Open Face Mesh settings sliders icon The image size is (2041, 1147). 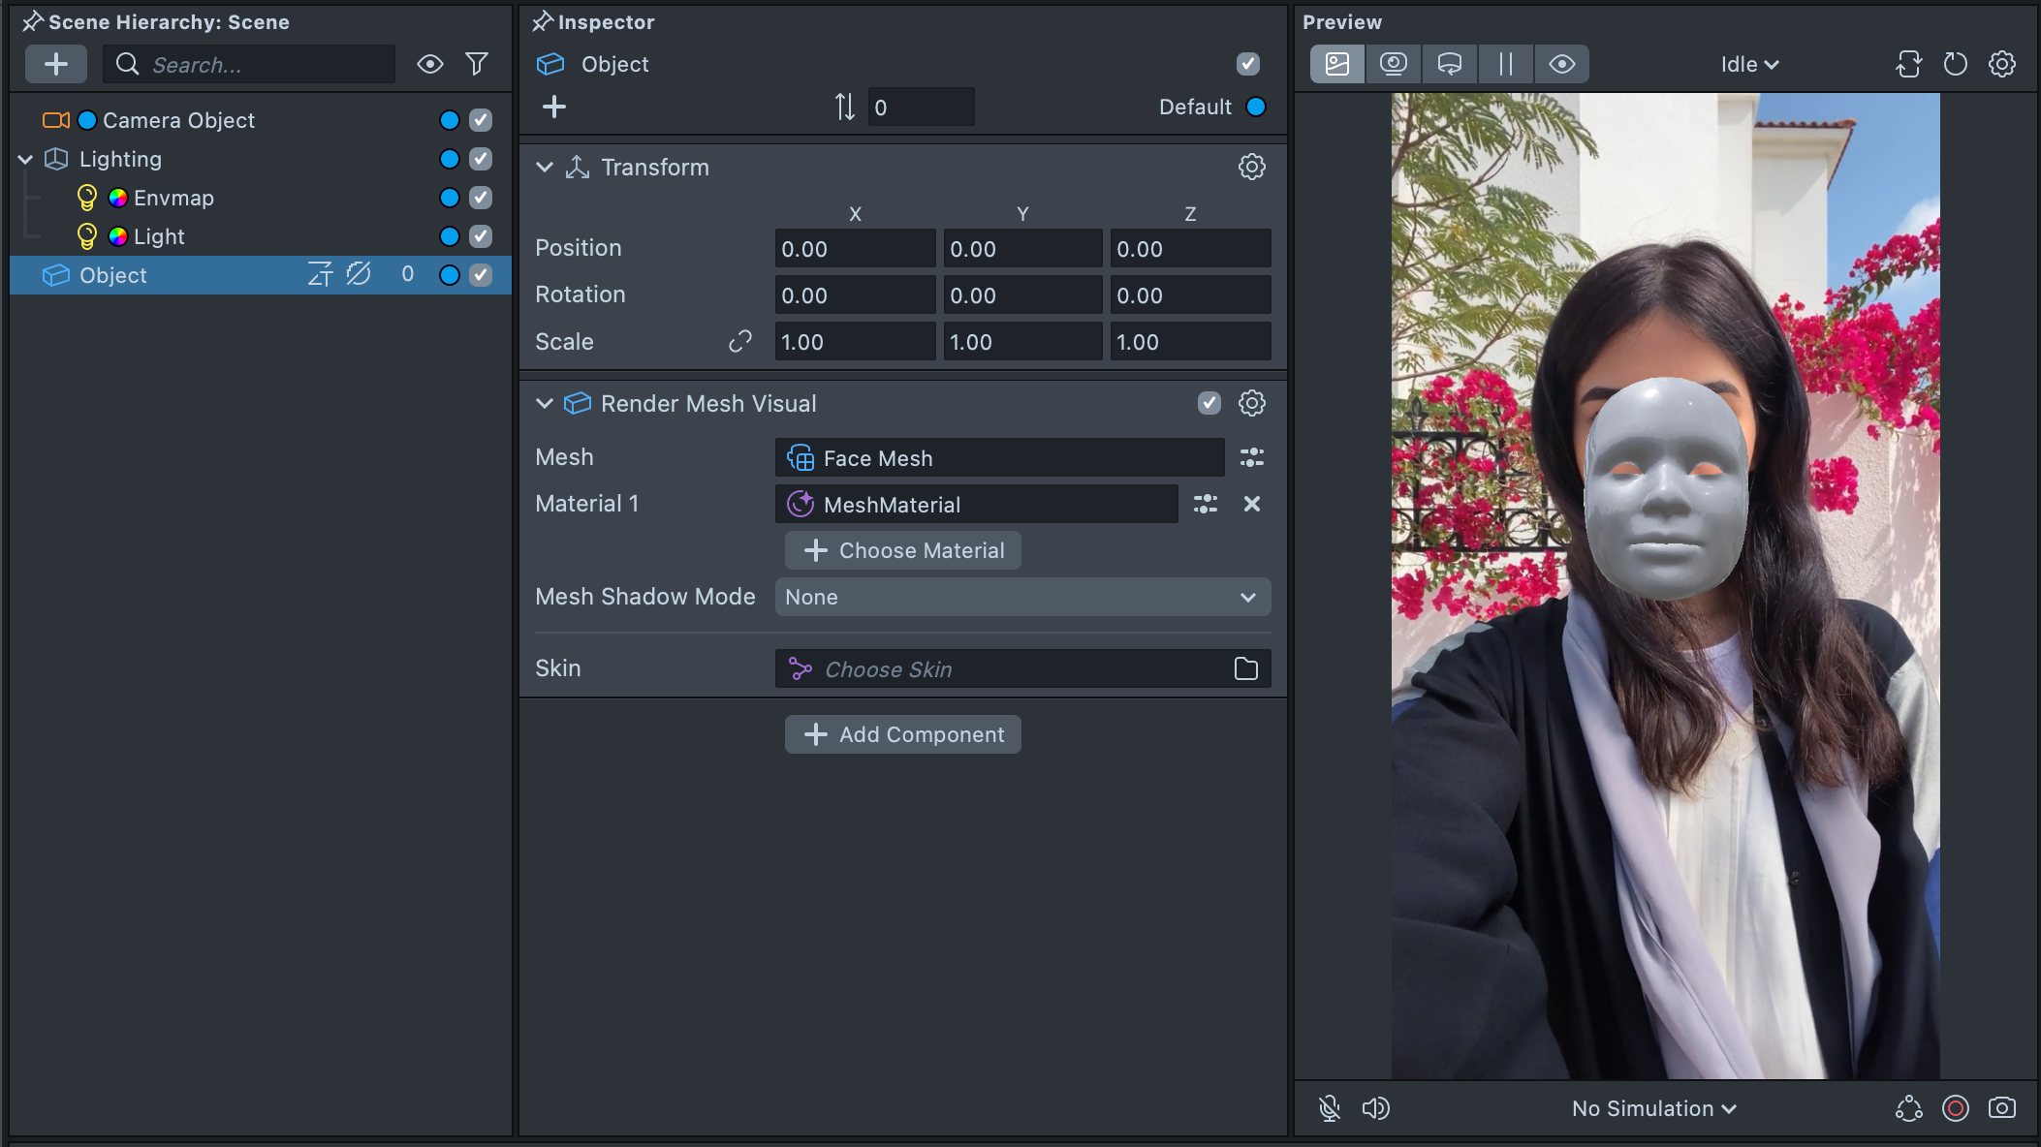tap(1251, 457)
